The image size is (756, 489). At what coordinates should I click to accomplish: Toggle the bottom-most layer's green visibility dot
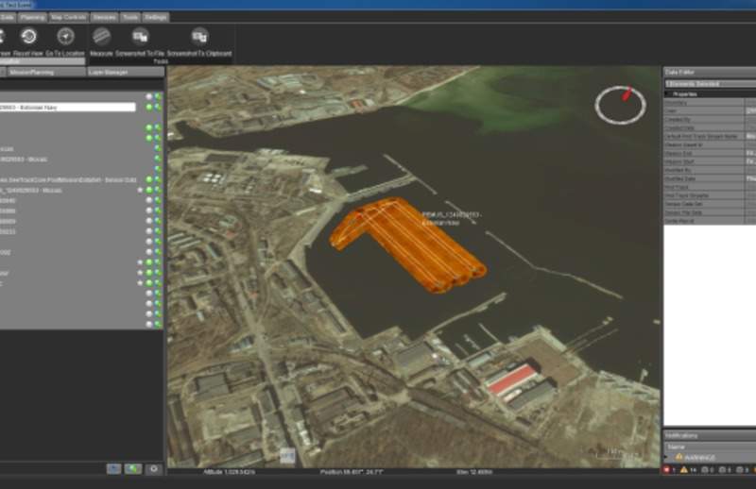coord(158,325)
